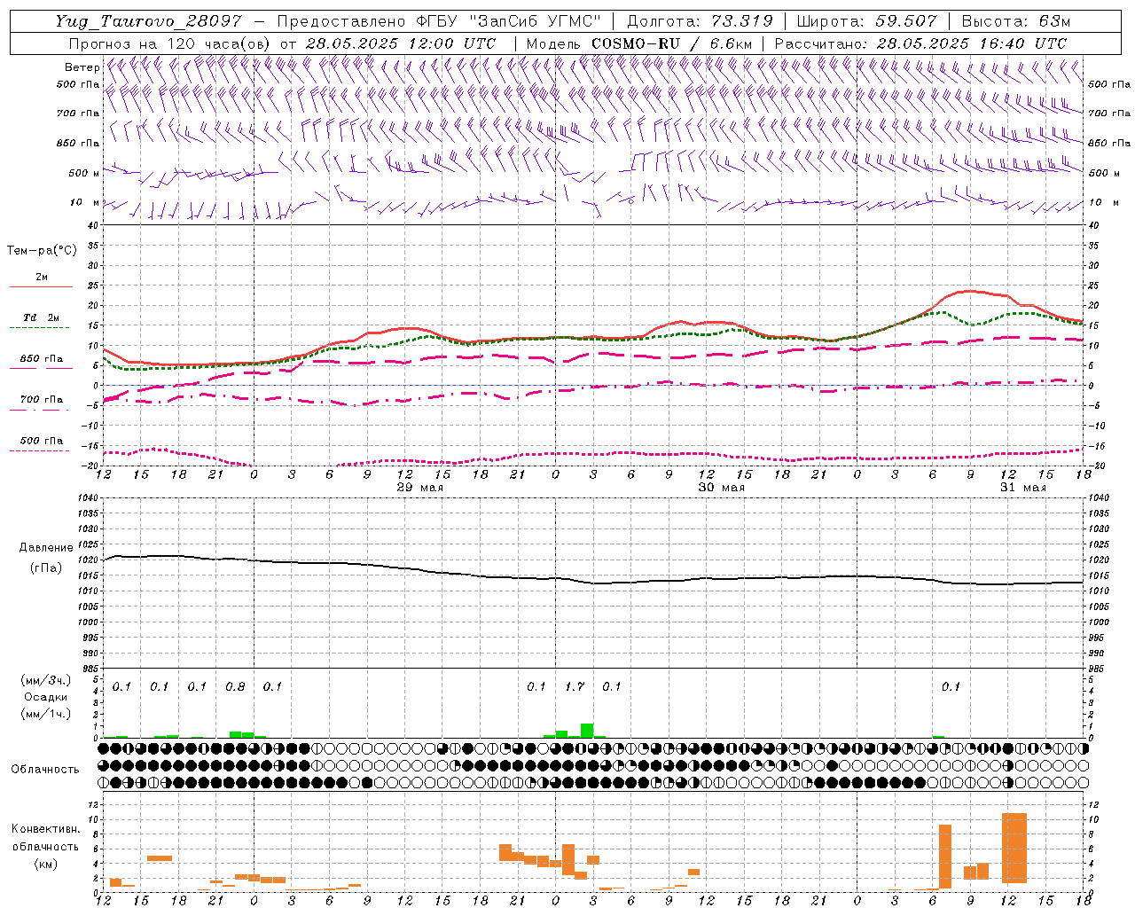This screenshot has width=1135, height=908.
Task: Click the tallest green precipitation bar below 1.7
Action: 587,731
